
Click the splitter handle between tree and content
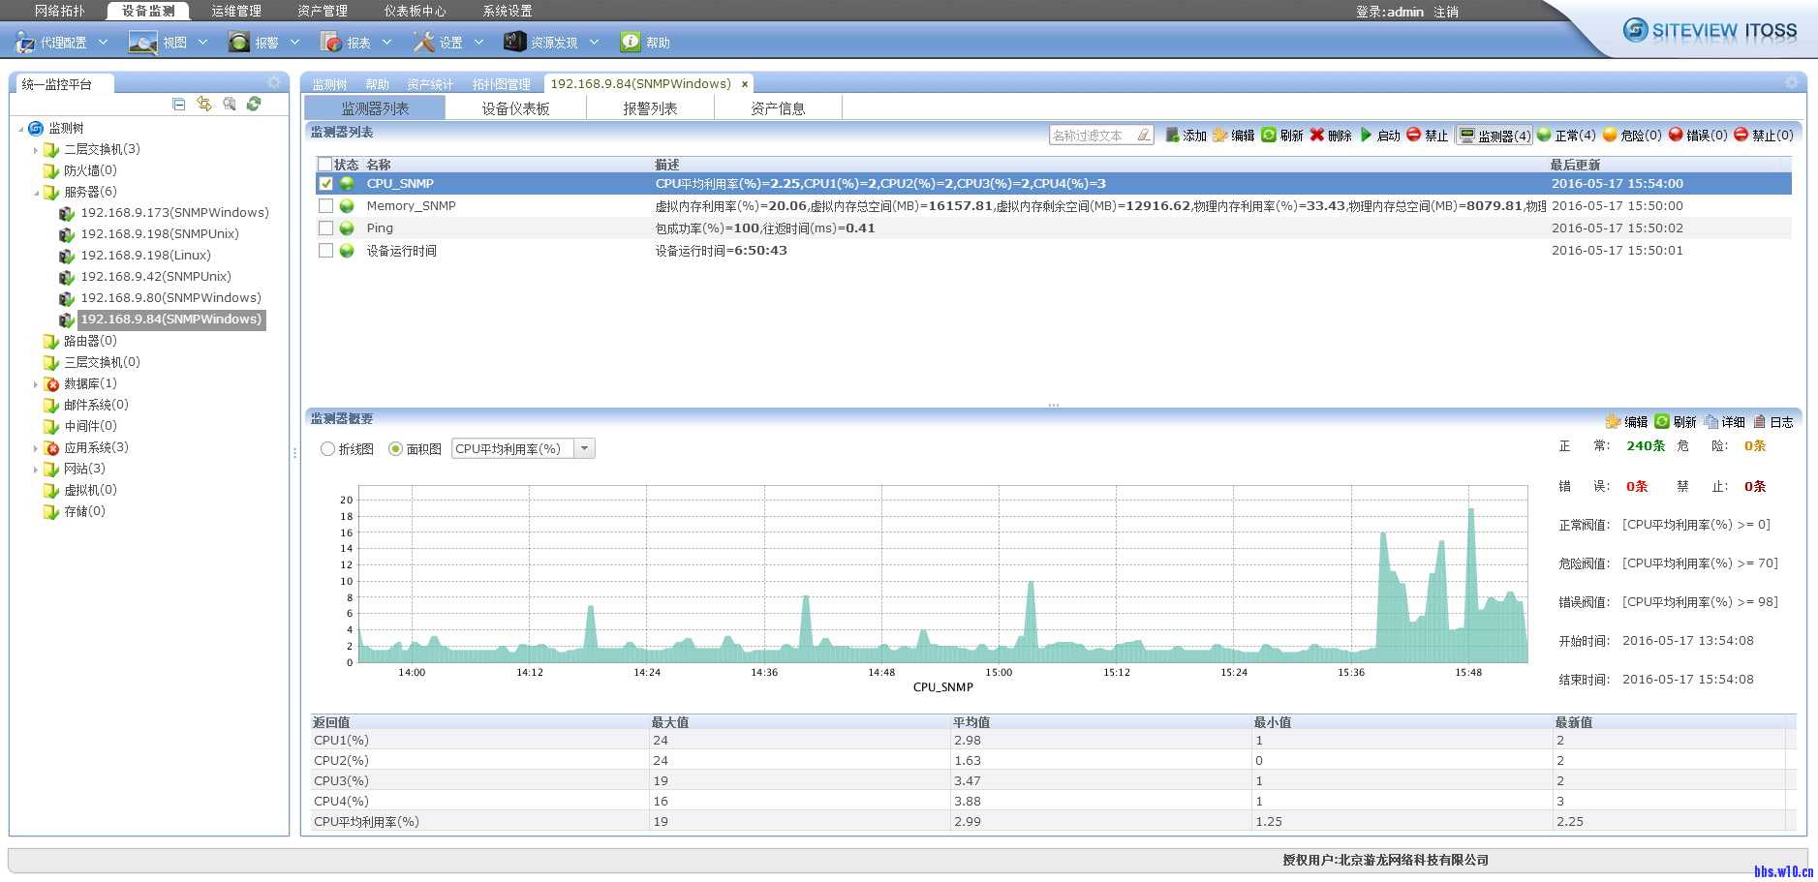pyautogui.click(x=294, y=452)
